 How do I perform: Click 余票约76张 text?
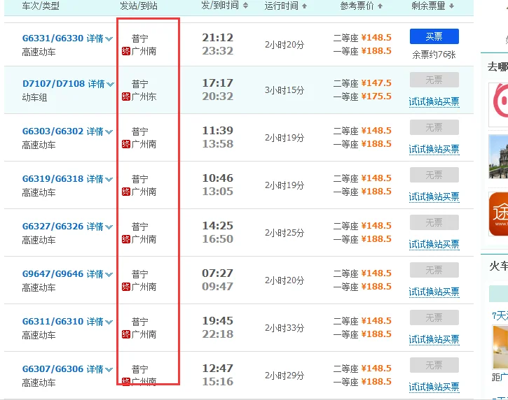coord(434,55)
